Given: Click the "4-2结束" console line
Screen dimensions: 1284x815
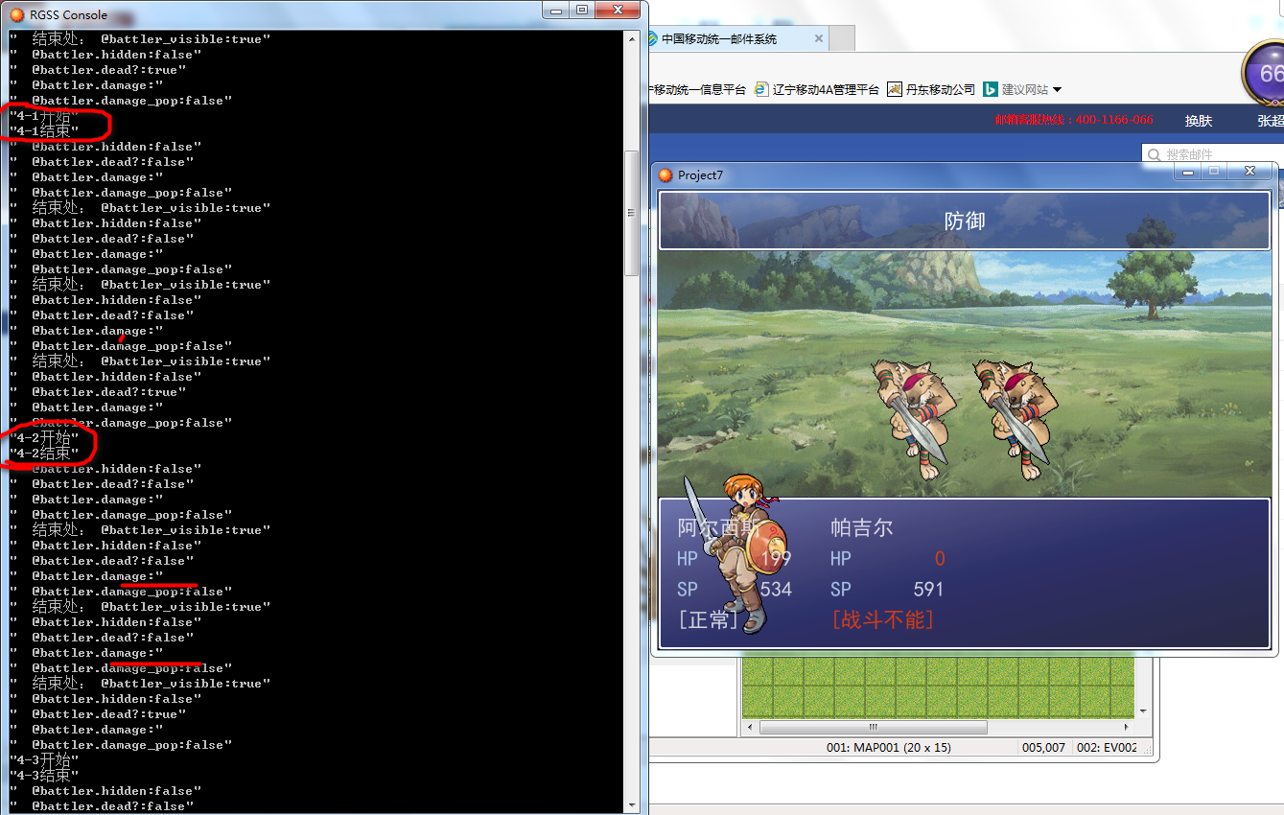Looking at the screenshot, I should point(44,454).
